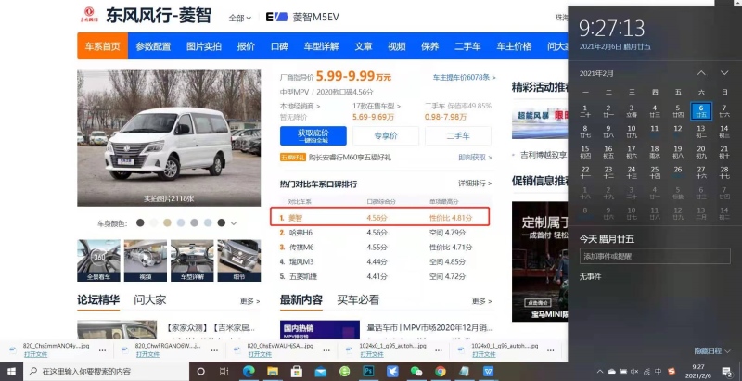Viewport: 742px width, 381px height.
Task: Click 即刻获取 promotion link
Action: [475, 158]
